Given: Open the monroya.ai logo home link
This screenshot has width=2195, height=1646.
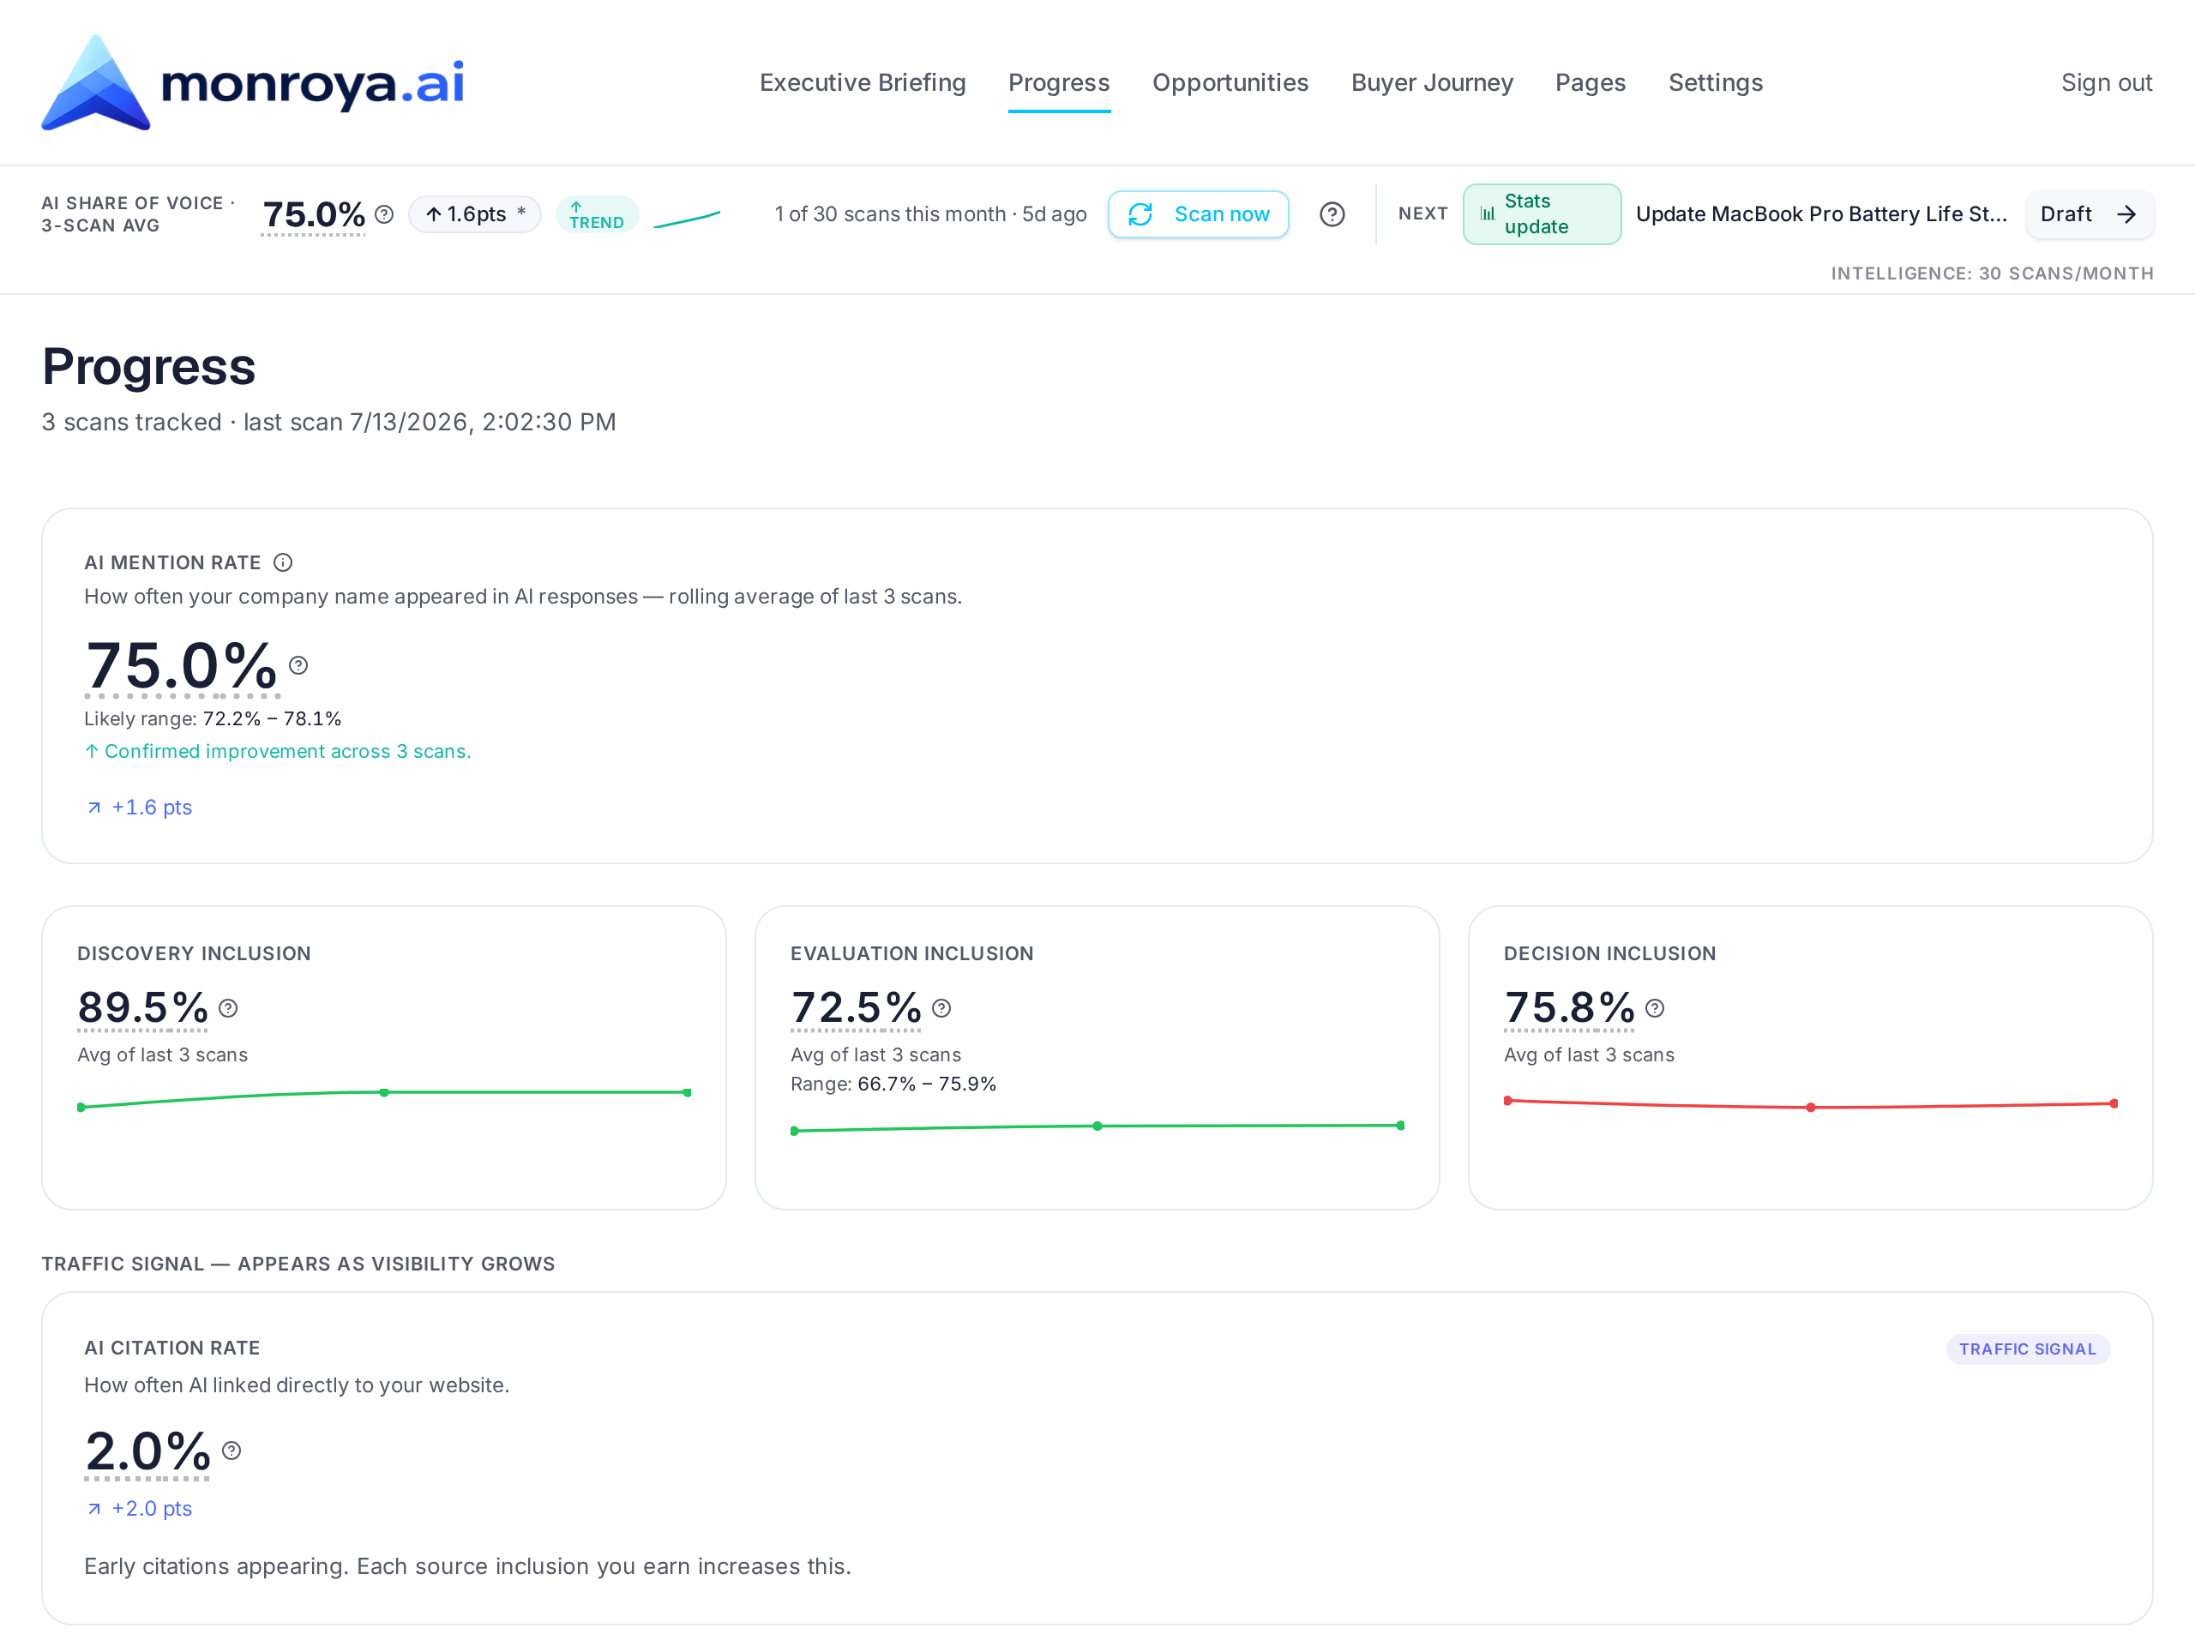Looking at the screenshot, I should pyautogui.click(x=253, y=82).
